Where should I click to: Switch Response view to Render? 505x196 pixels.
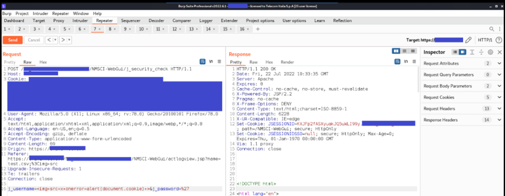click(x=287, y=62)
